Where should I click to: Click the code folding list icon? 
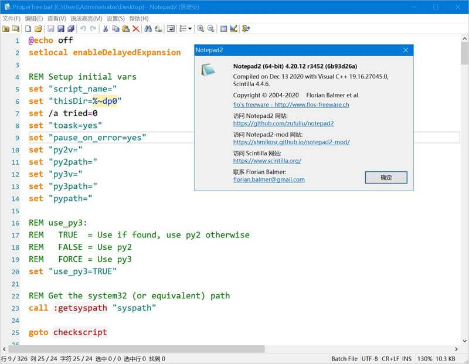click(x=183, y=29)
